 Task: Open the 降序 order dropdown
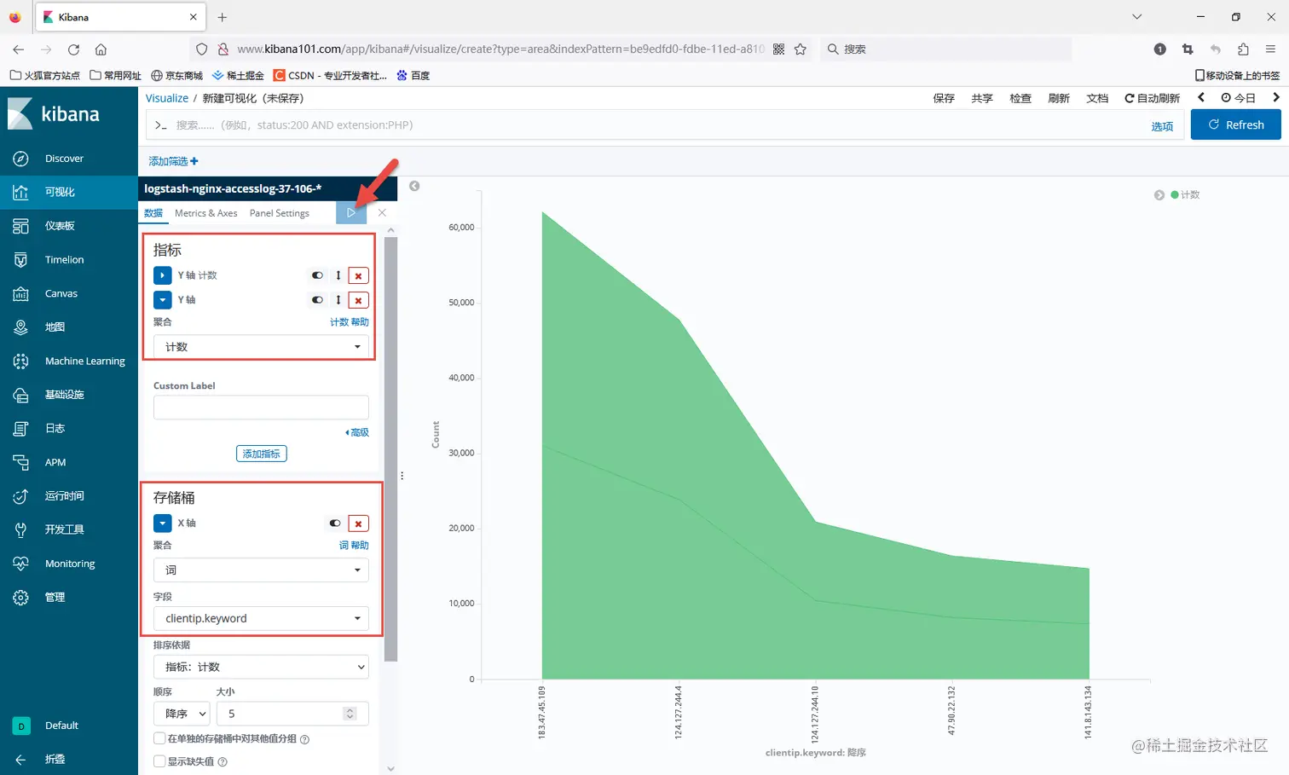pyautogui.click(x=182, y=714)
